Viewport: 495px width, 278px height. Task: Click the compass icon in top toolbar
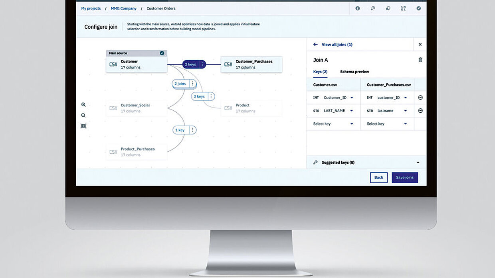(418, 8)
